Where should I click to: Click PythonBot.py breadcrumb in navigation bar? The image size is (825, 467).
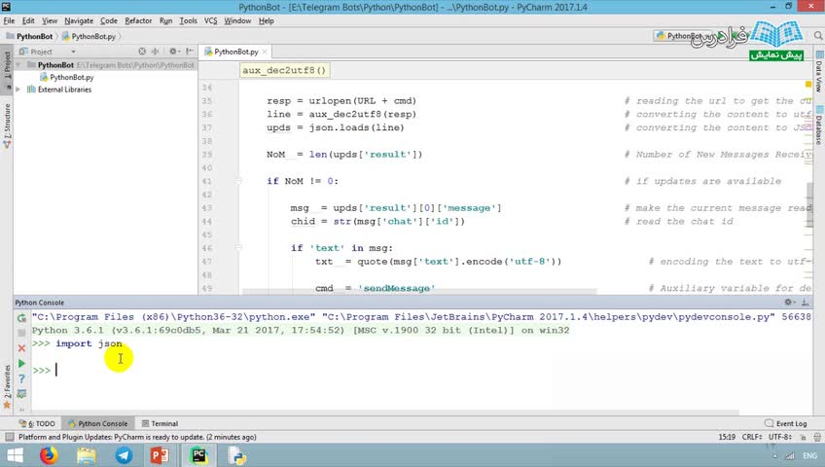click(89, 36)
